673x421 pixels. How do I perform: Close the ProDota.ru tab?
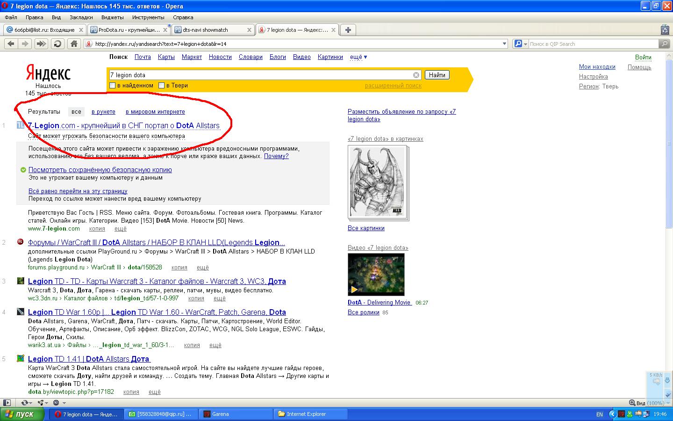click(165, 30)
